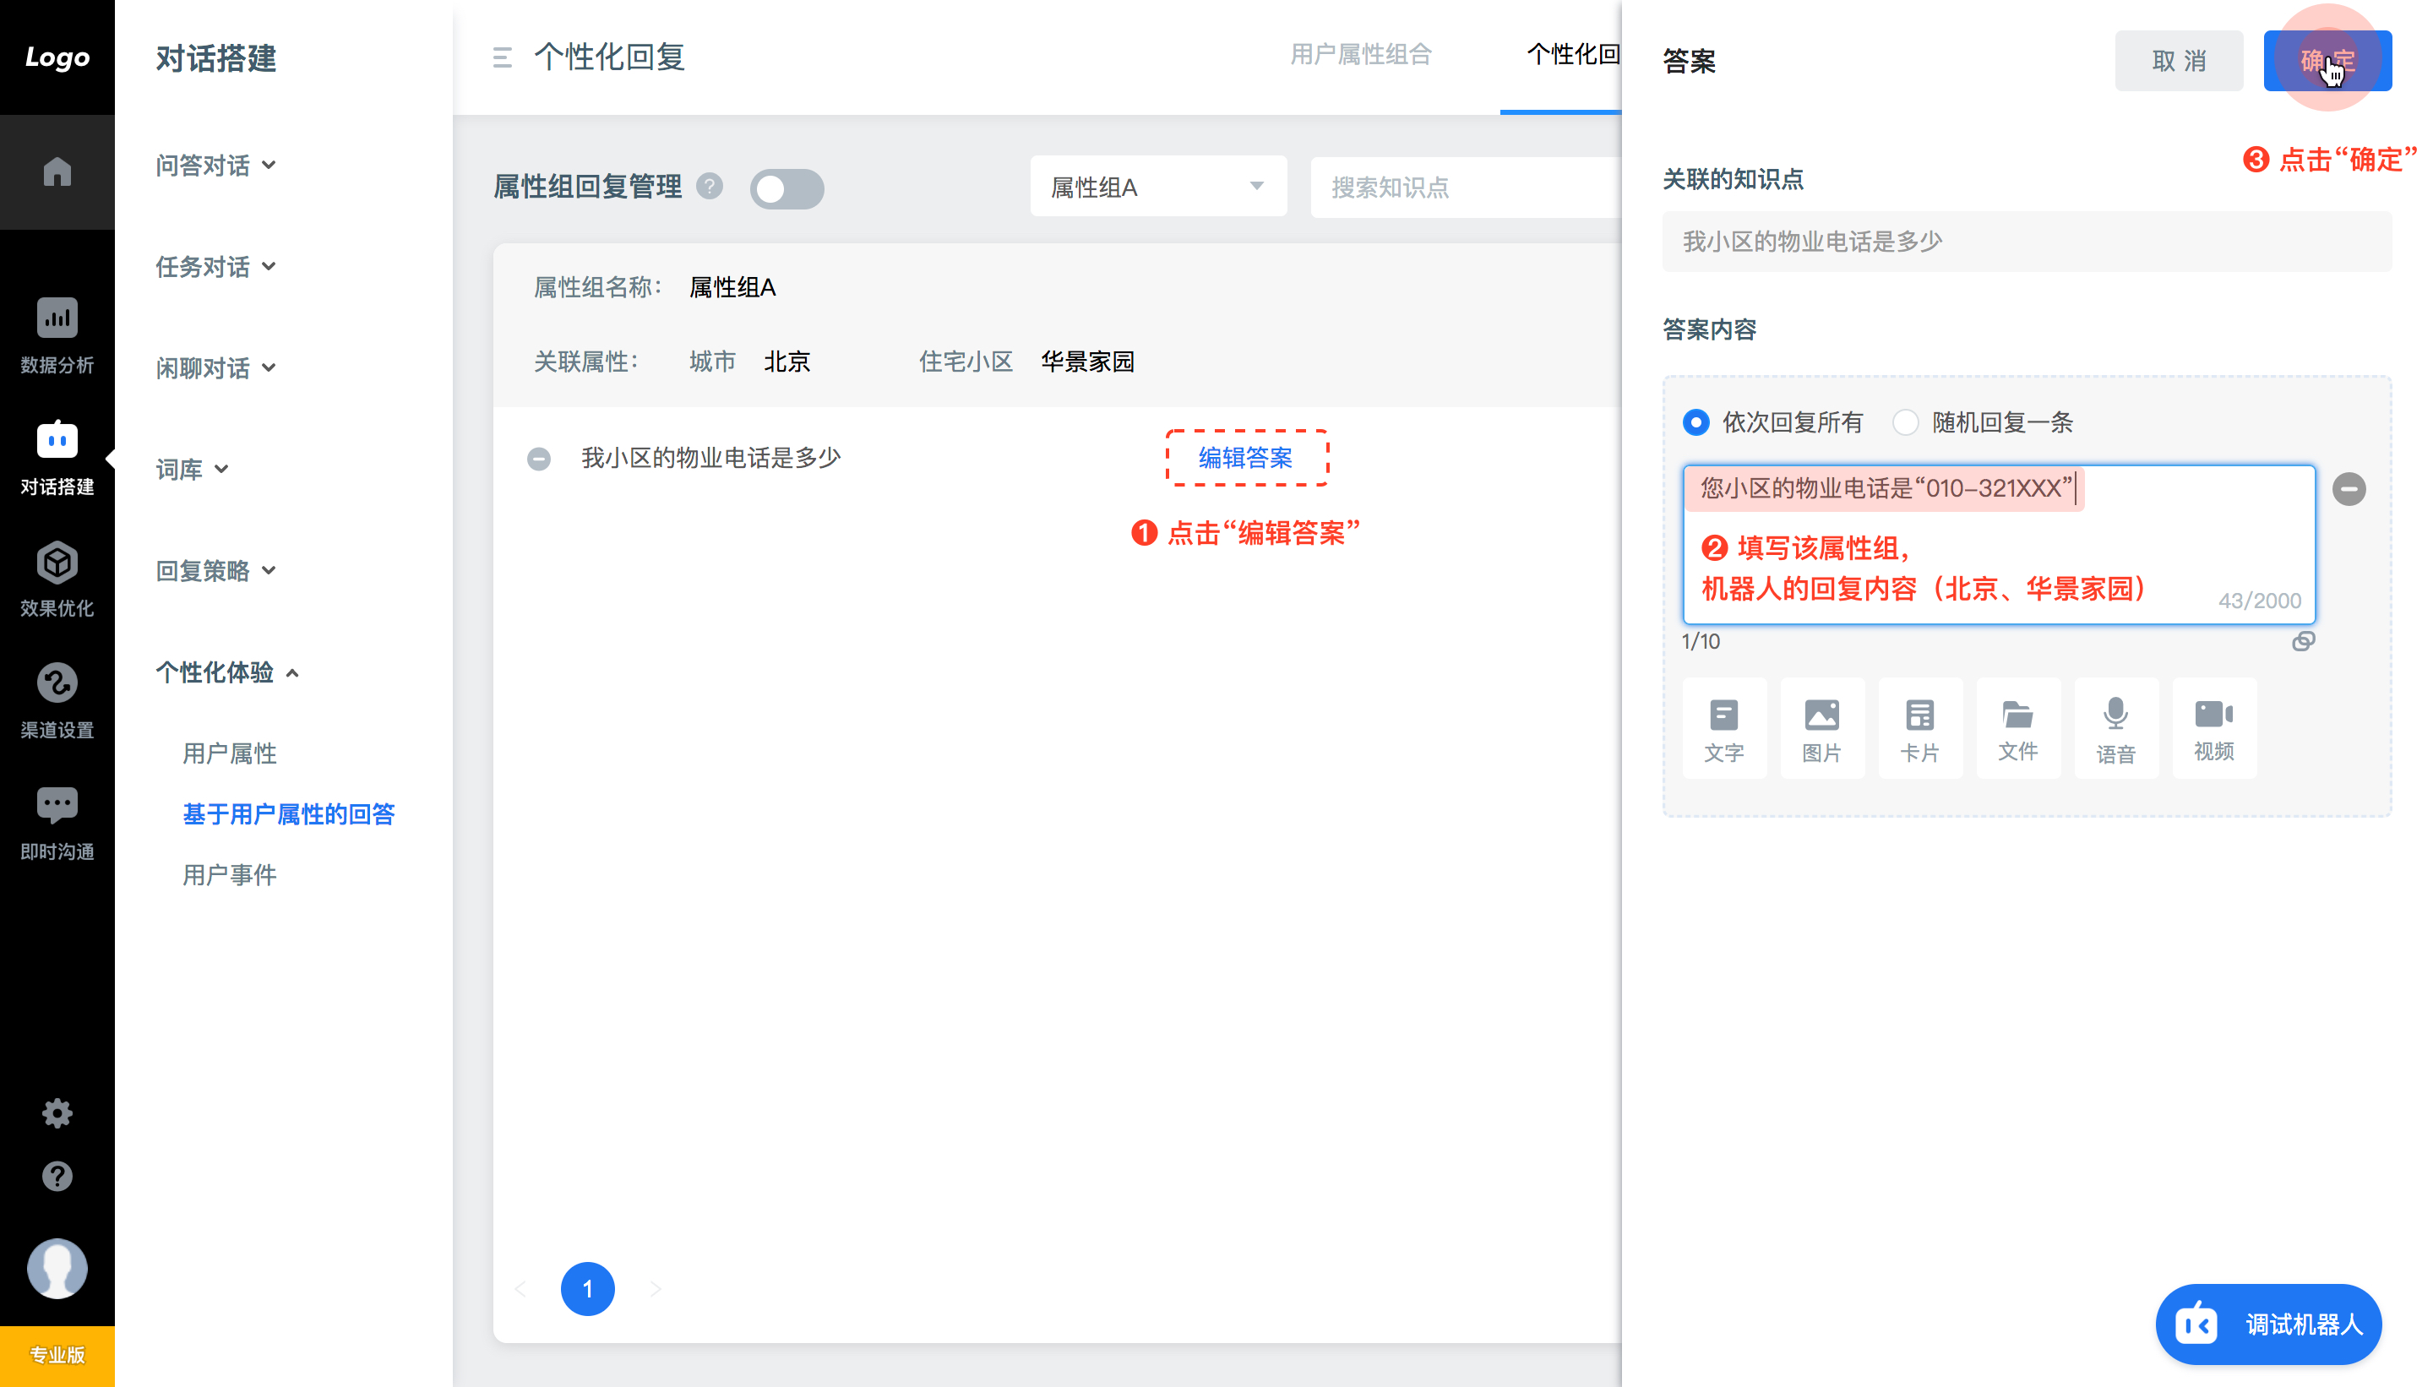
Task: Click 取消 cancel button
Action: coord(2179,61)
